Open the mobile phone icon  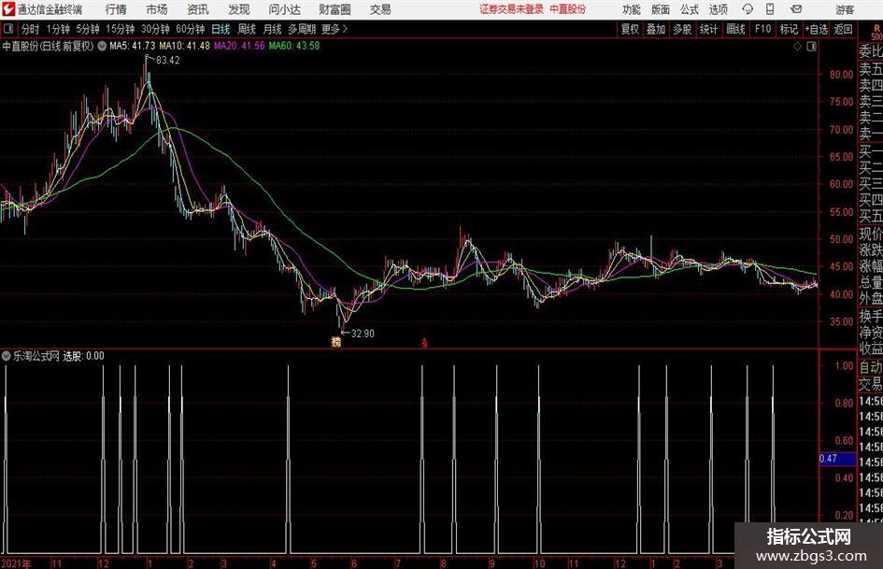[770, 9]
